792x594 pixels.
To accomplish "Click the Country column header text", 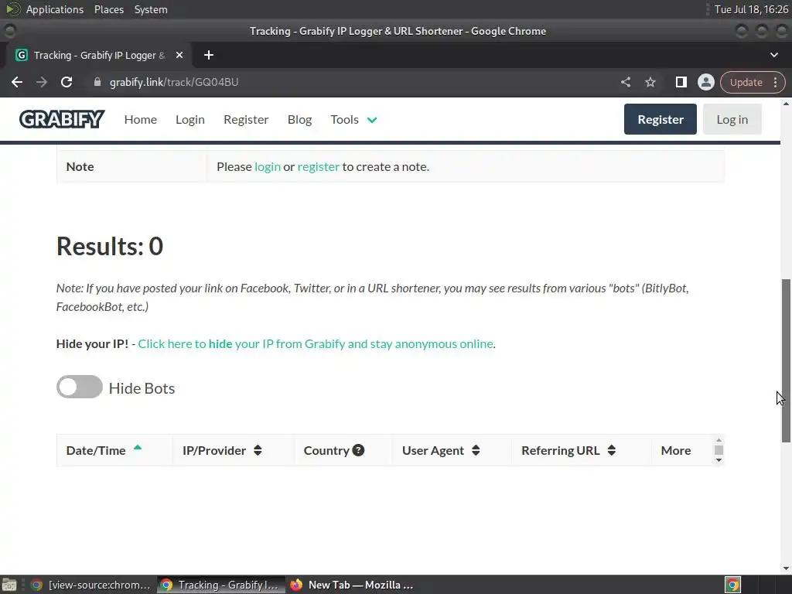I will point(326,451).
